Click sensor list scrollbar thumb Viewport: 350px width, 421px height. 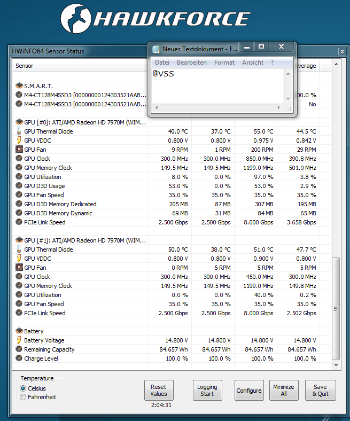[x=336, y=308]
